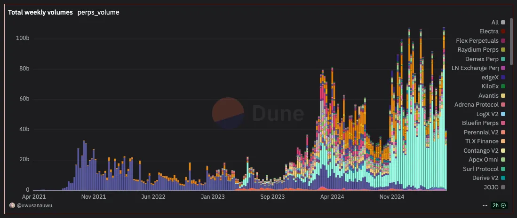517x218 pixels.
Task: Click the 60b y-axis label
Action: coord(24,99)
